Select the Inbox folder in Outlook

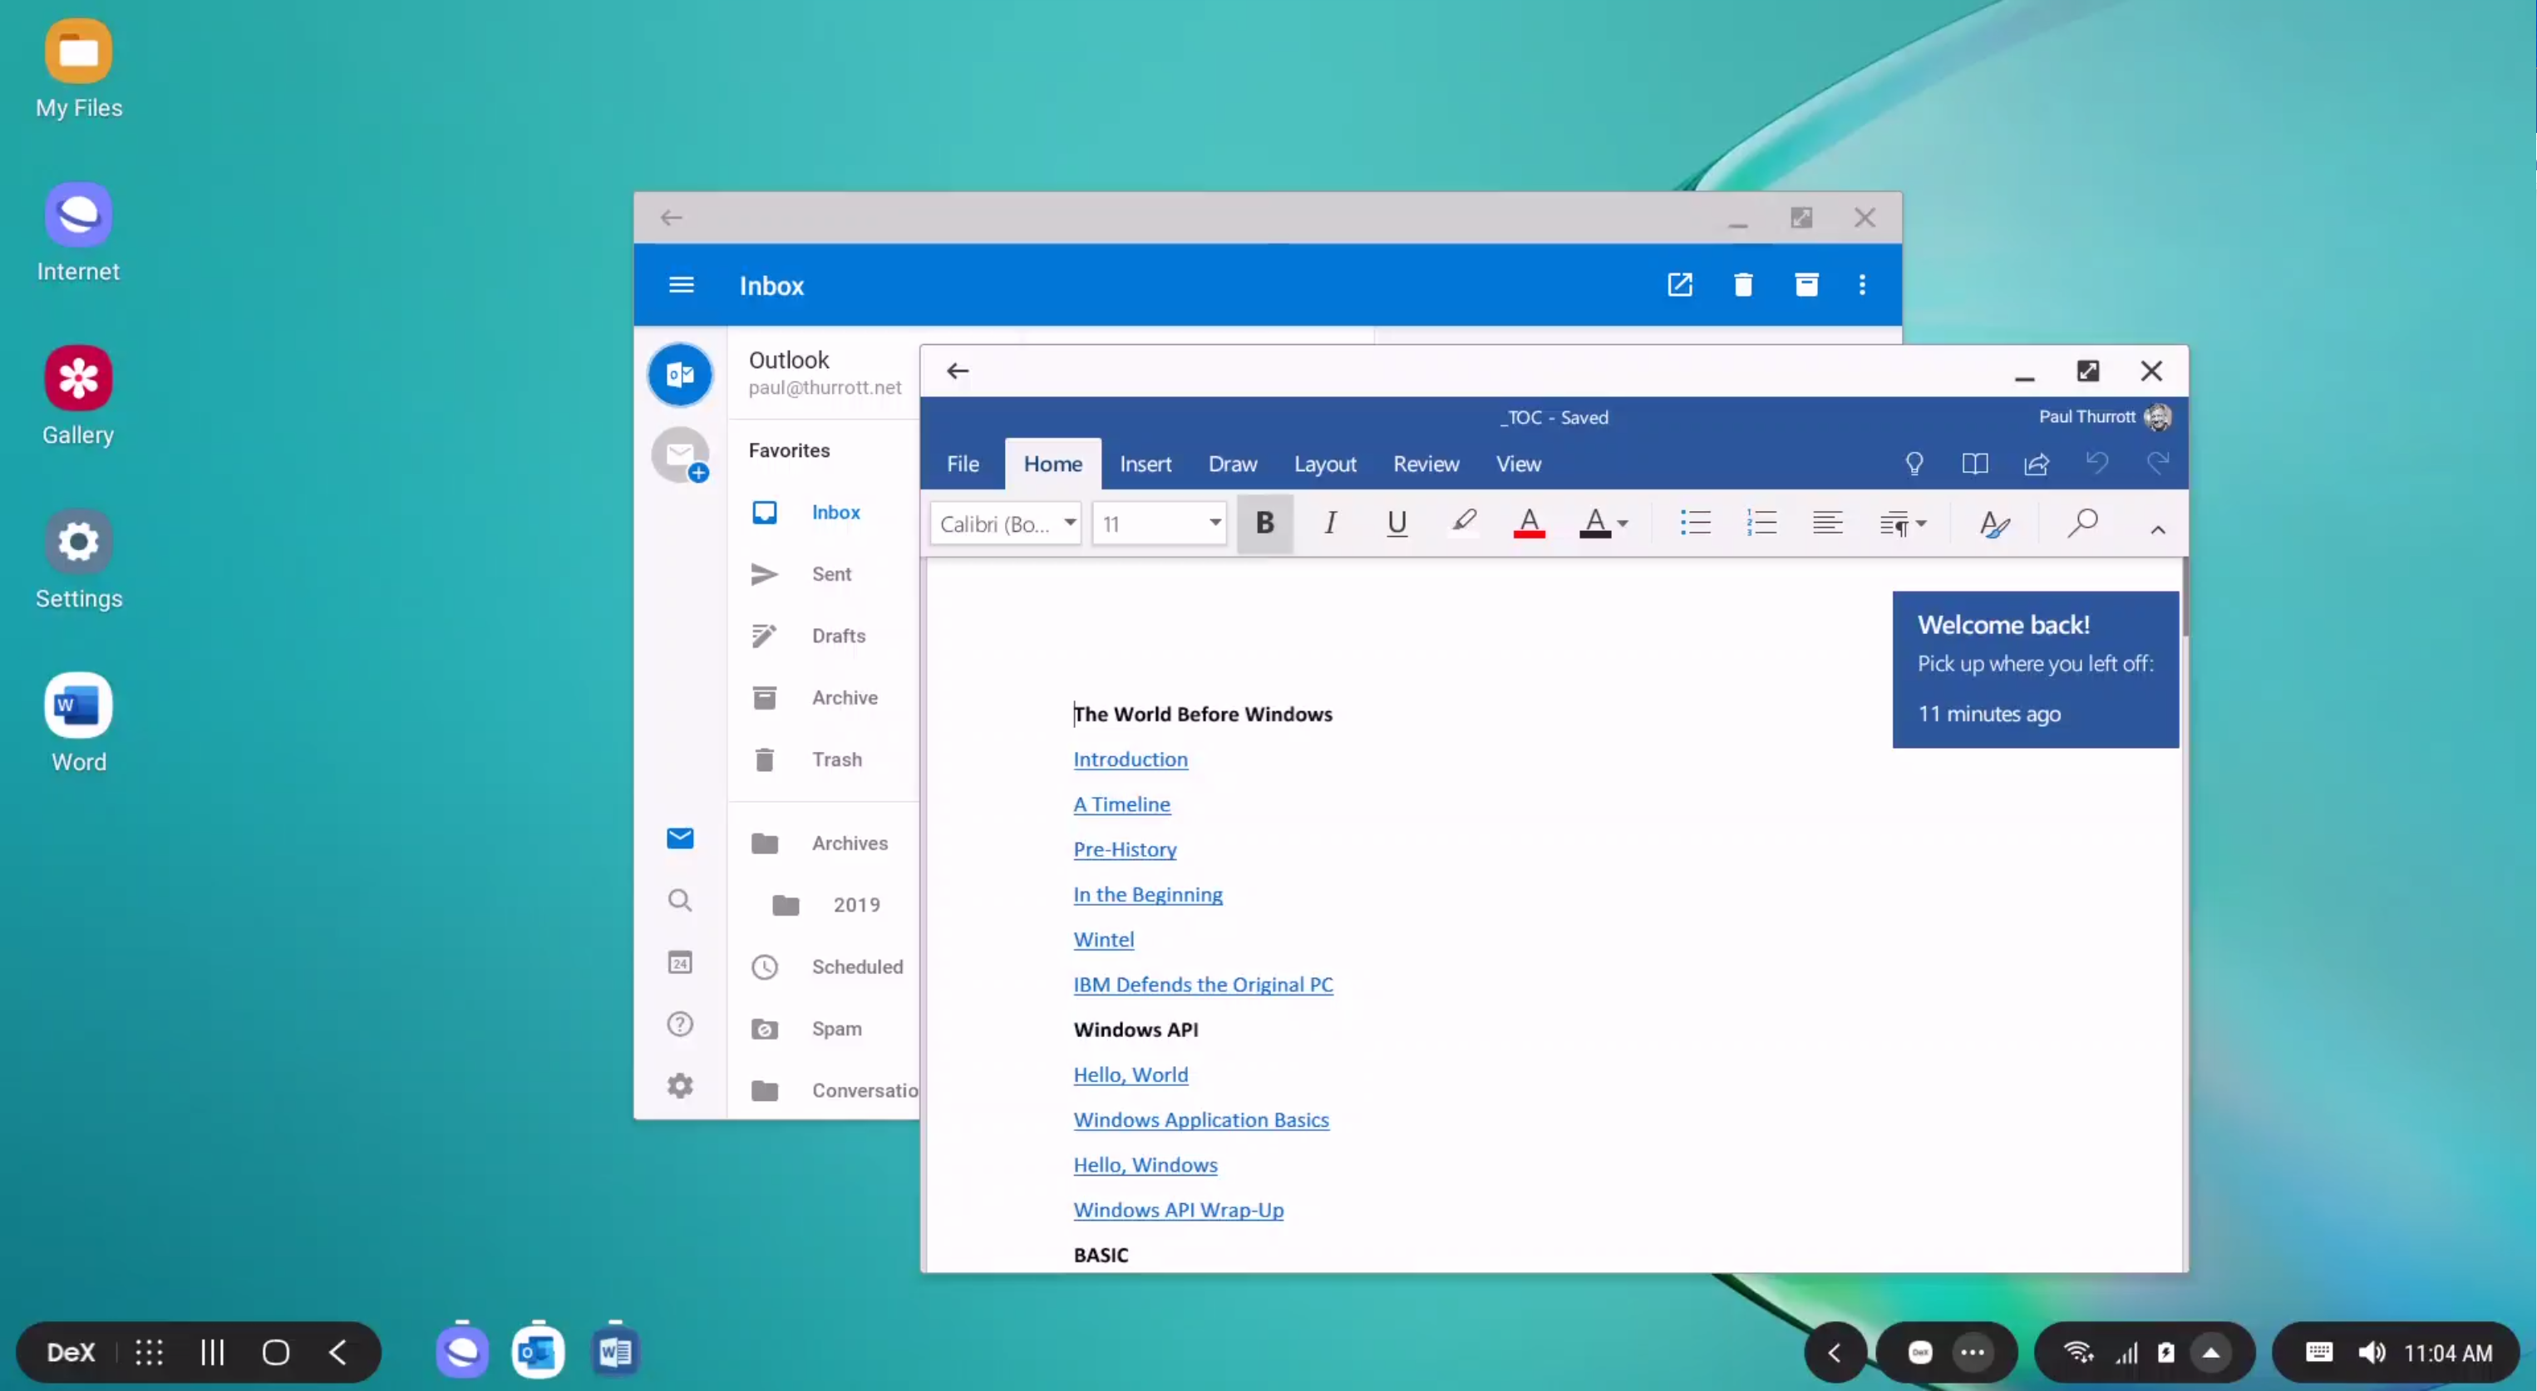tap(822, 513)
